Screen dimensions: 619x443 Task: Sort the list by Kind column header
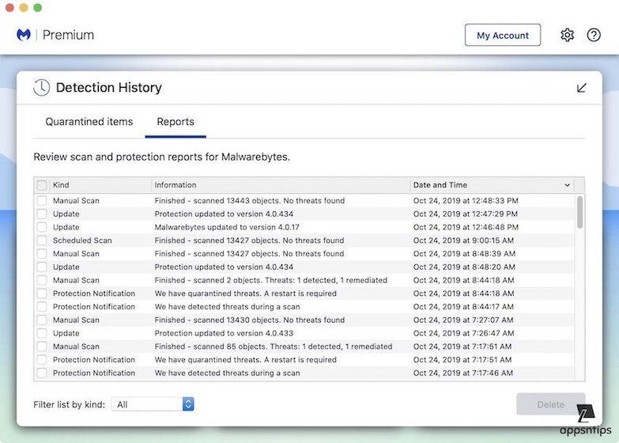(x=61, y=185)
